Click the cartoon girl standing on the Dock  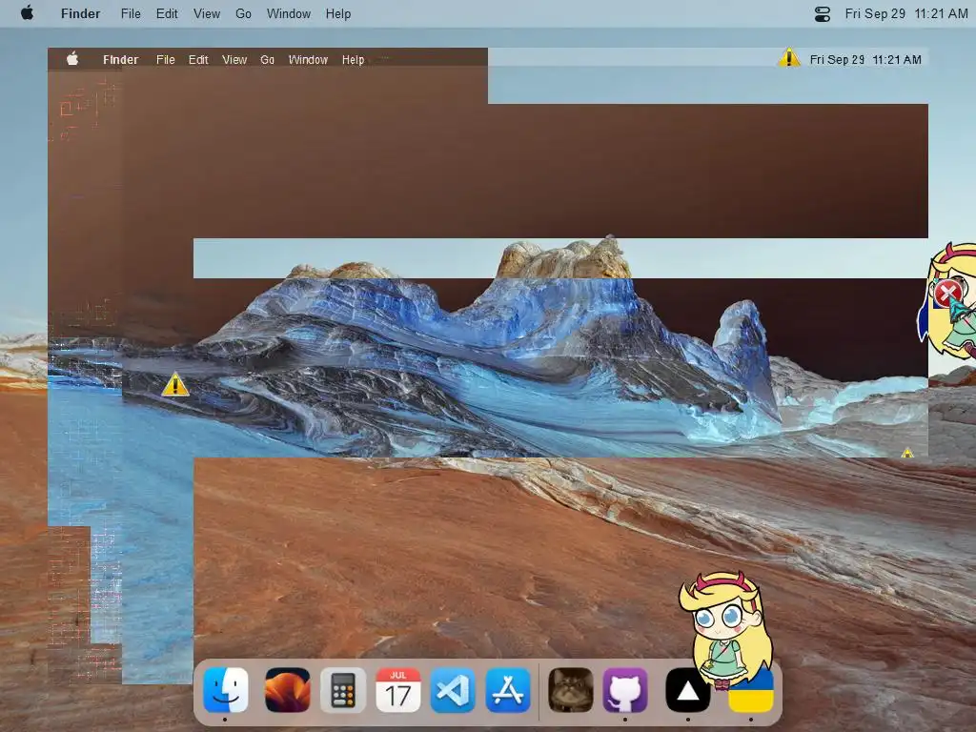[725, 629]
